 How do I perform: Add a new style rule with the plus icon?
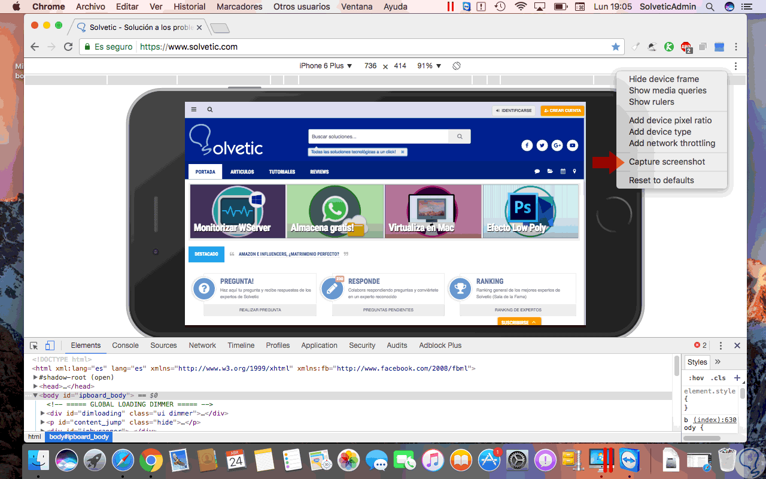coord(737,378)
